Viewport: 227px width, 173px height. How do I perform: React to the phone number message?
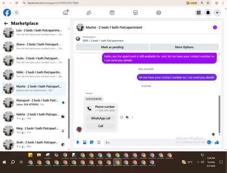122,117
